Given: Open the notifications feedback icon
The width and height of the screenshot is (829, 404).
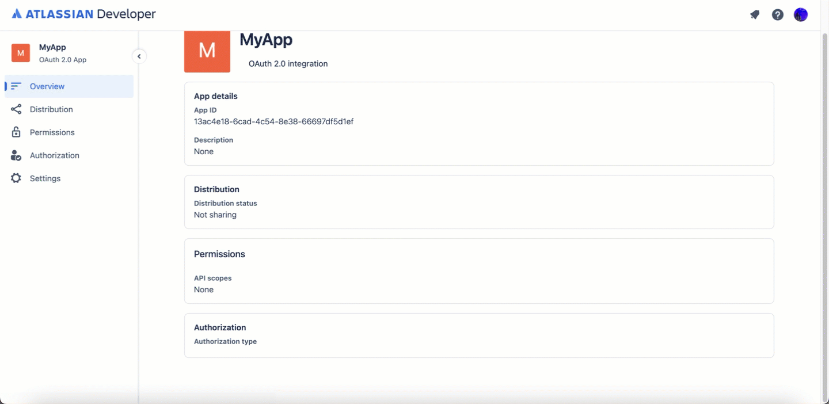Looking at the screenshot, I should (755, 15).
